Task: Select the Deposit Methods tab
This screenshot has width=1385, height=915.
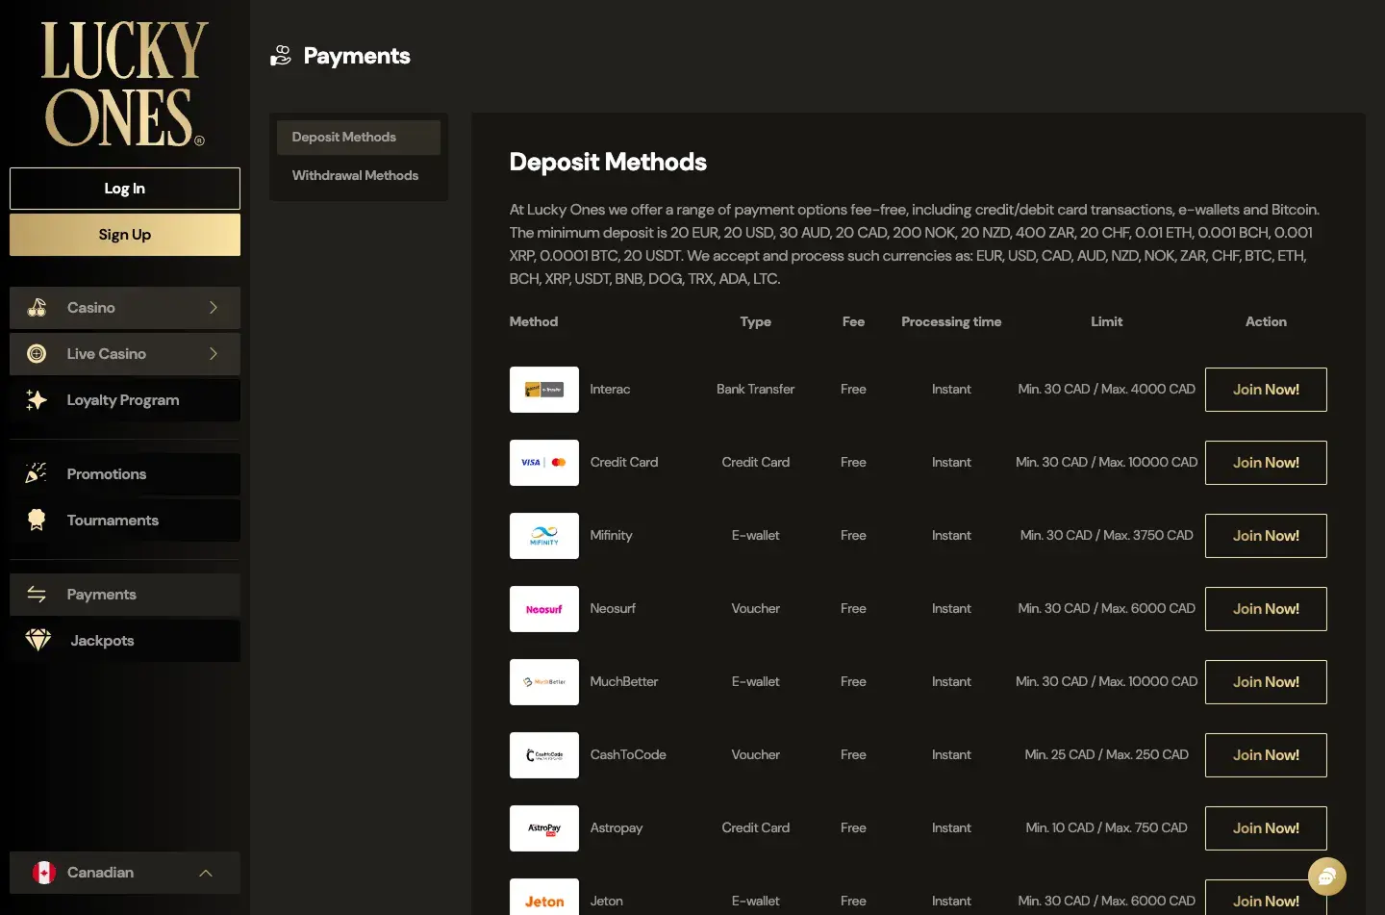Action: coord(344,137)
